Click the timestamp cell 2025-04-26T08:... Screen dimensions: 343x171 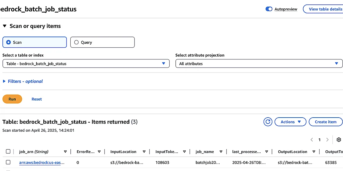[249, 163]
